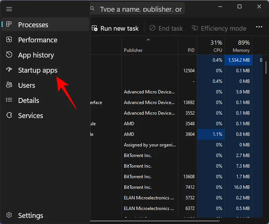Screen dimensions: 269x224
Task: Select ELAN Microelectronics row PID 6372
Action: click(176, 208)
